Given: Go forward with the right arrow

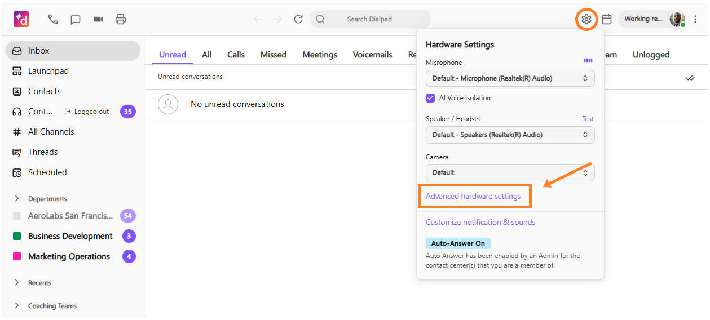Looking at the screenshot, I should coord(277,19).
